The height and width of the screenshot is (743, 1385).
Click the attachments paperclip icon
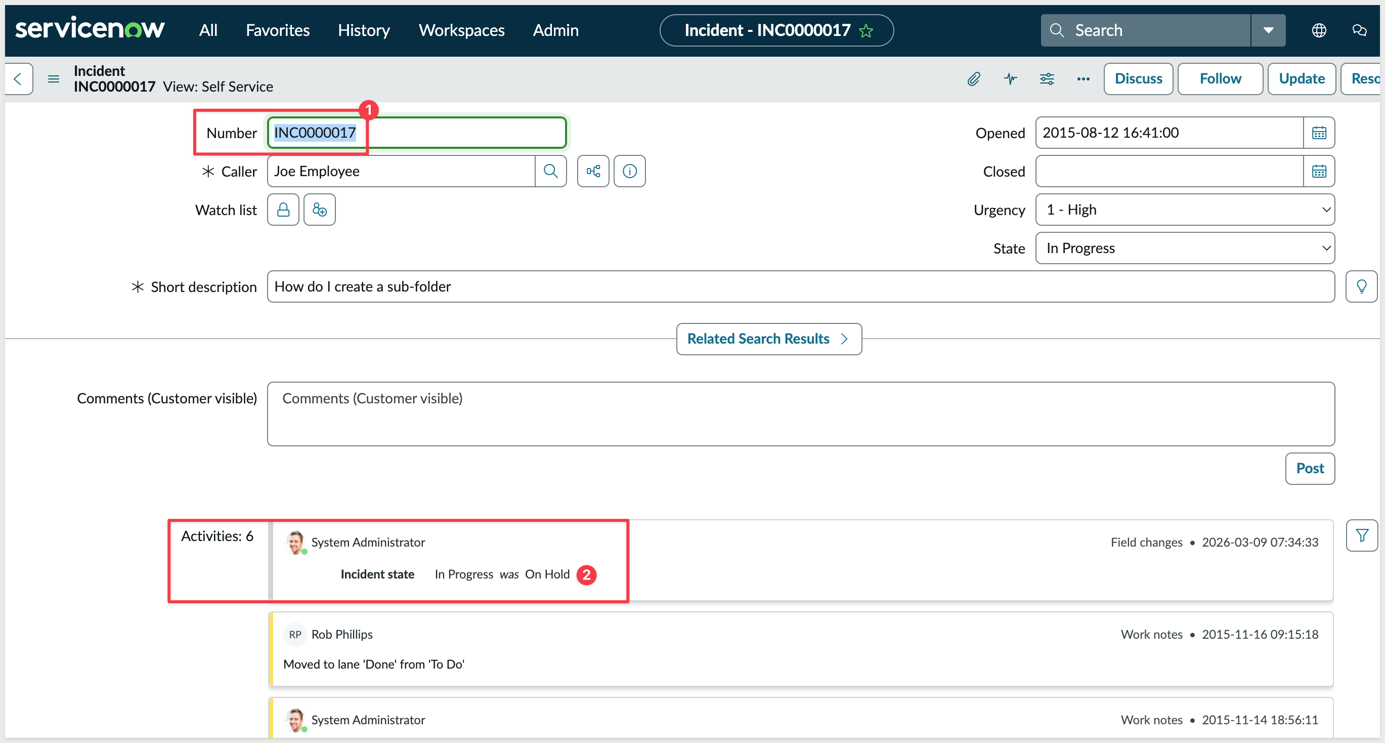tap(974, 79)
